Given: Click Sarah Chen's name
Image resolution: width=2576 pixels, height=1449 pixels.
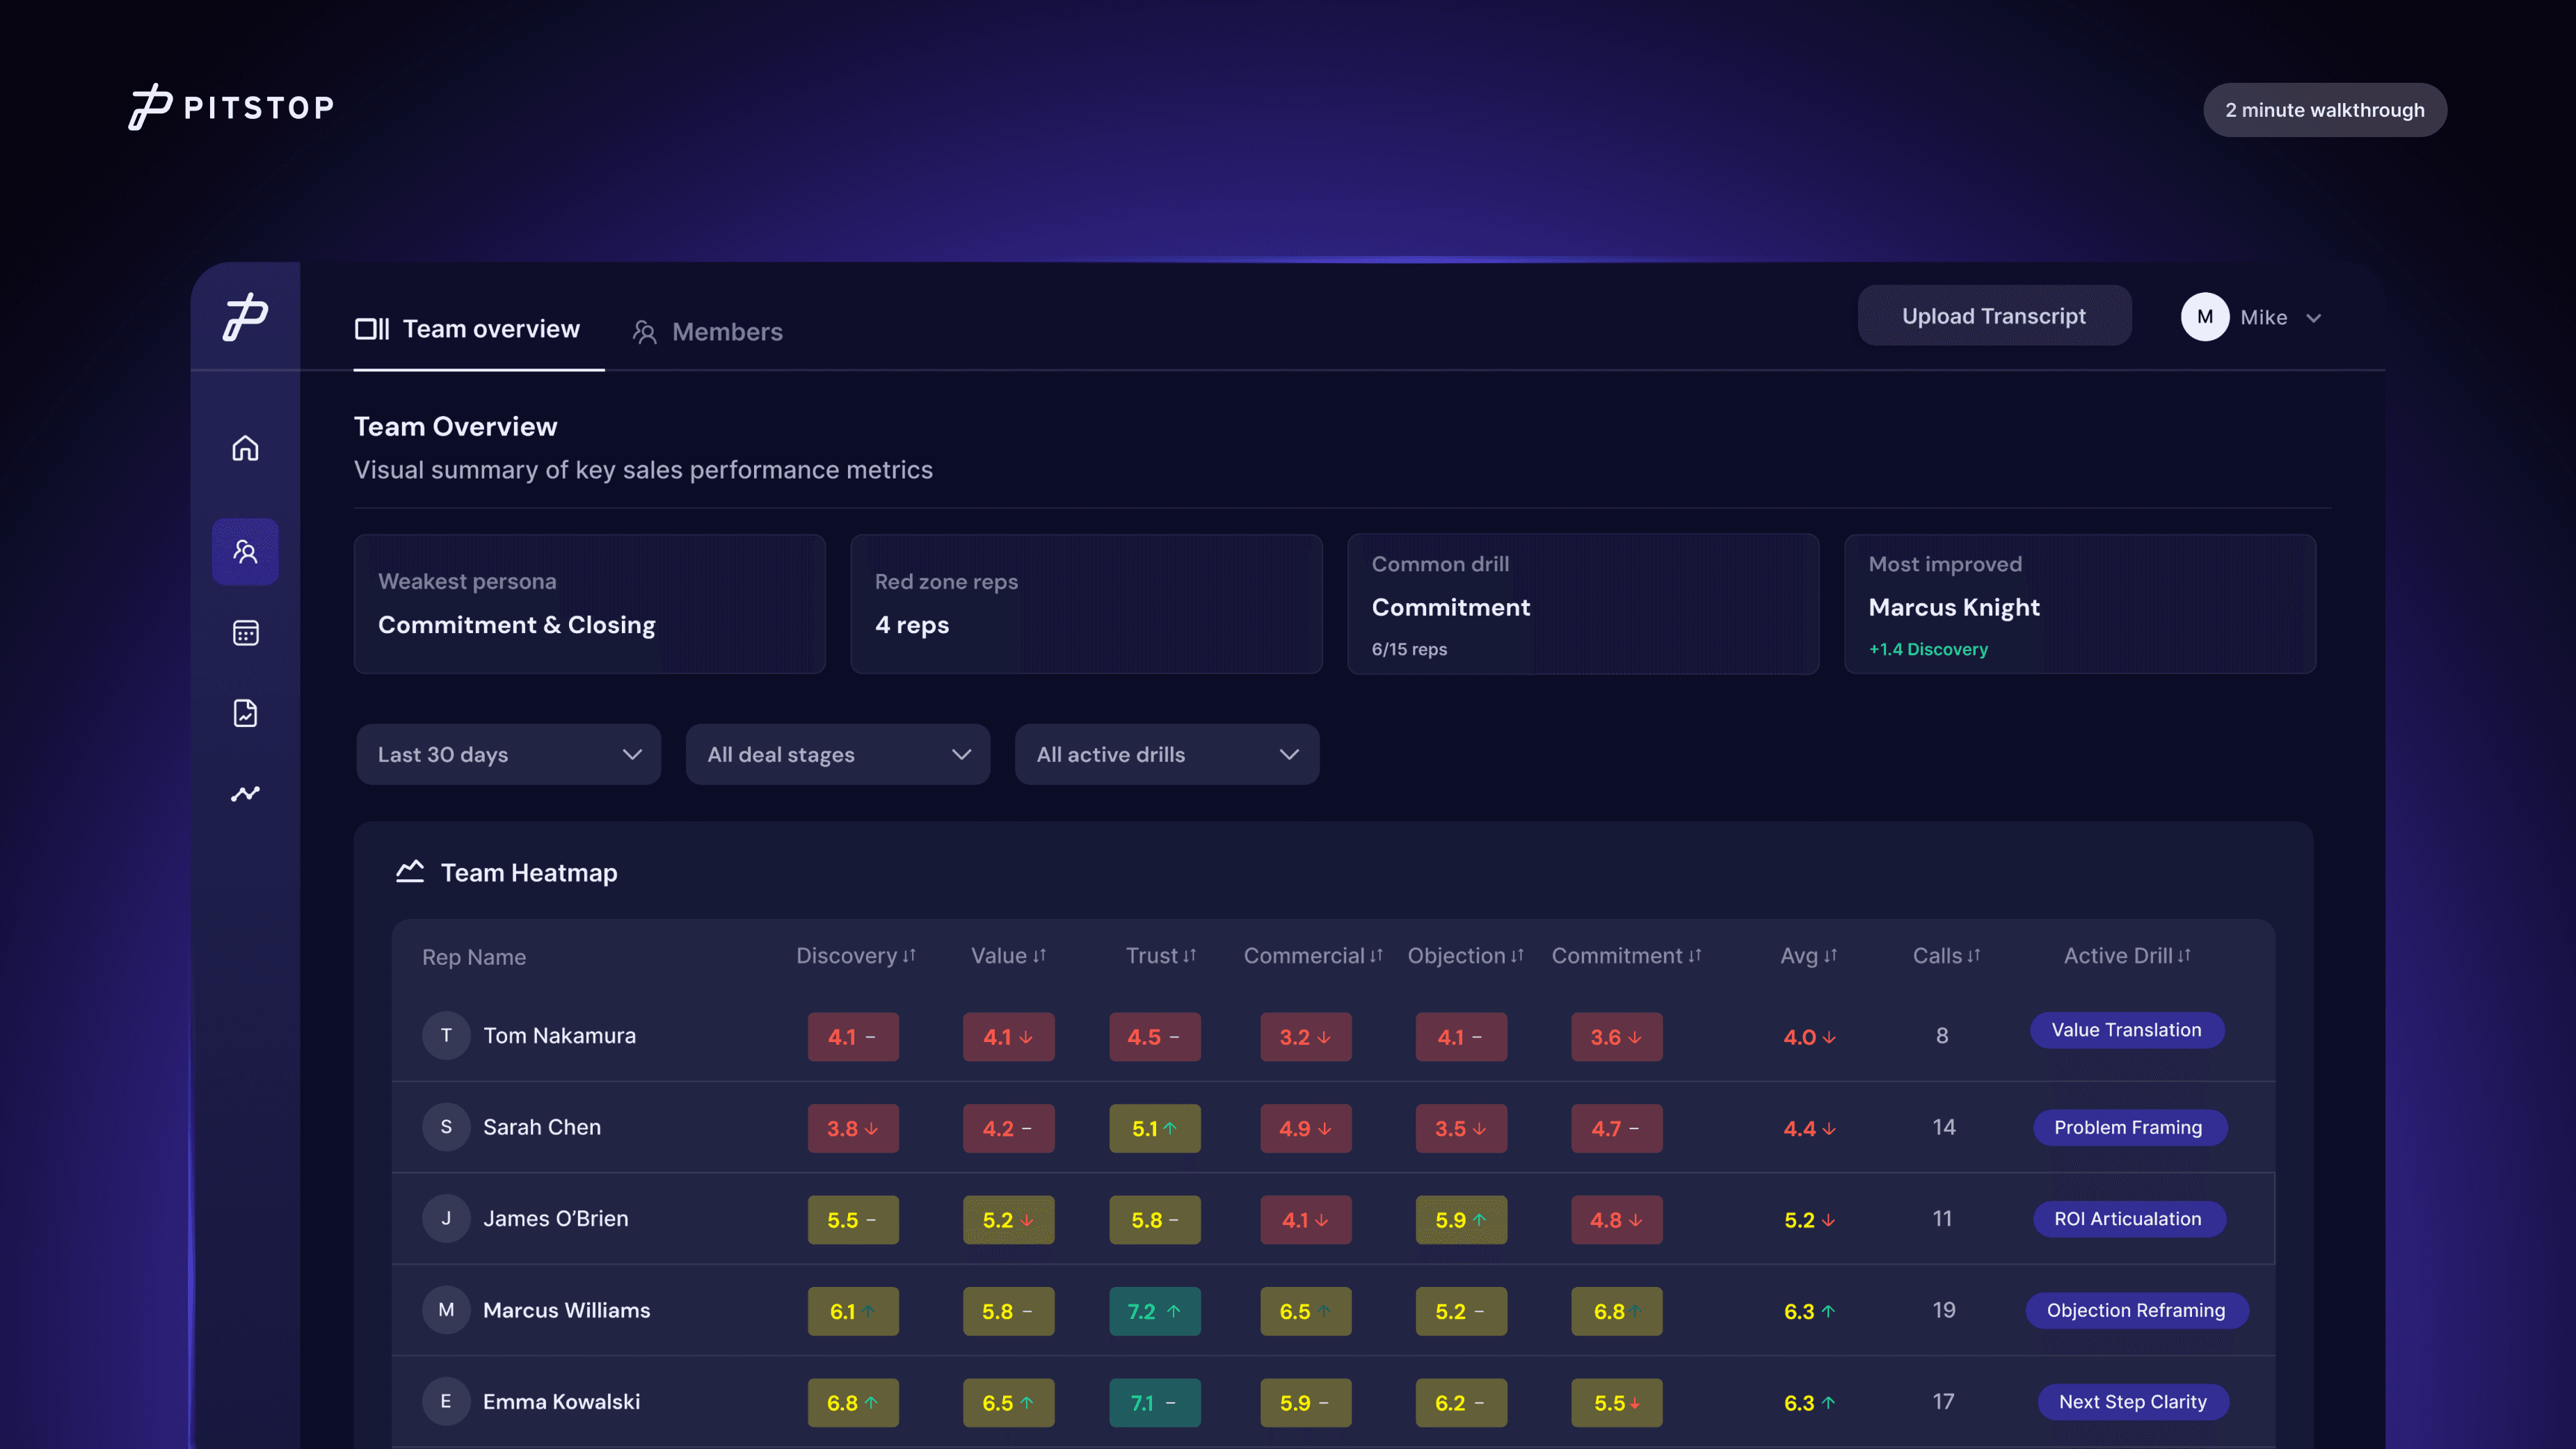Looking at the screenshot, I should [x=542, y=1127].
